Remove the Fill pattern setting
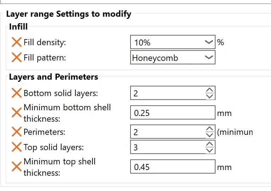The height and width of the screenshot is (191, 271). coord(16,58)
